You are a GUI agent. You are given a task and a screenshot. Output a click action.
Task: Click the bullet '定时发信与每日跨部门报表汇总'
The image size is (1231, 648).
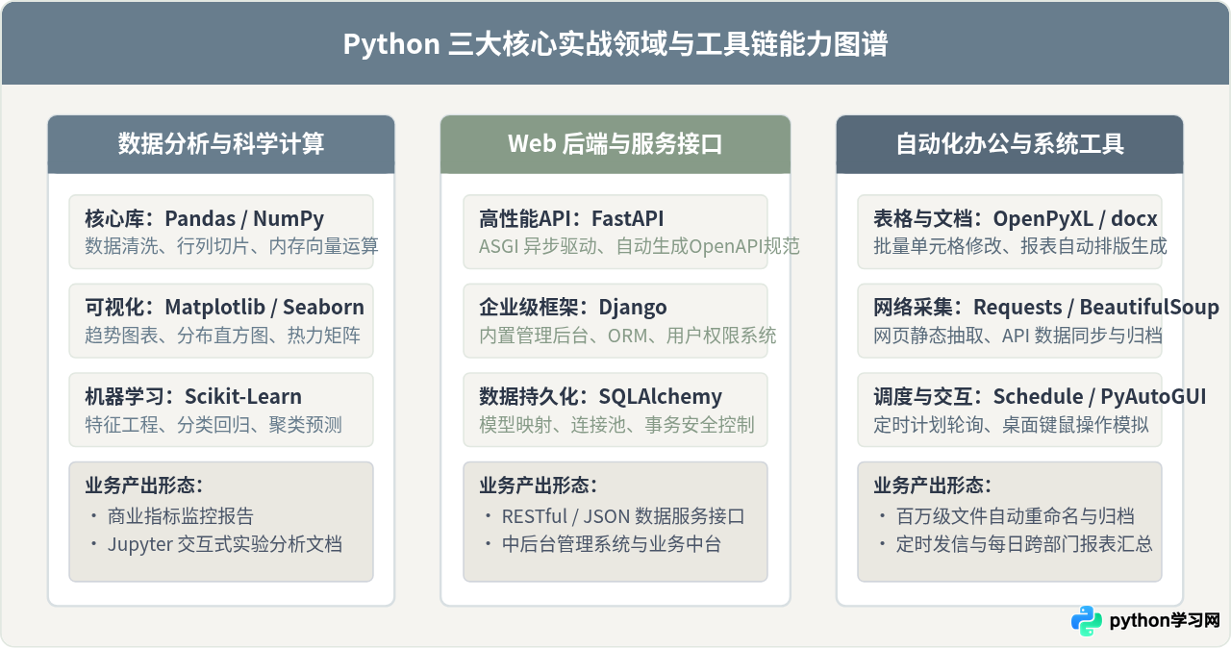(x=1024, y=544)
